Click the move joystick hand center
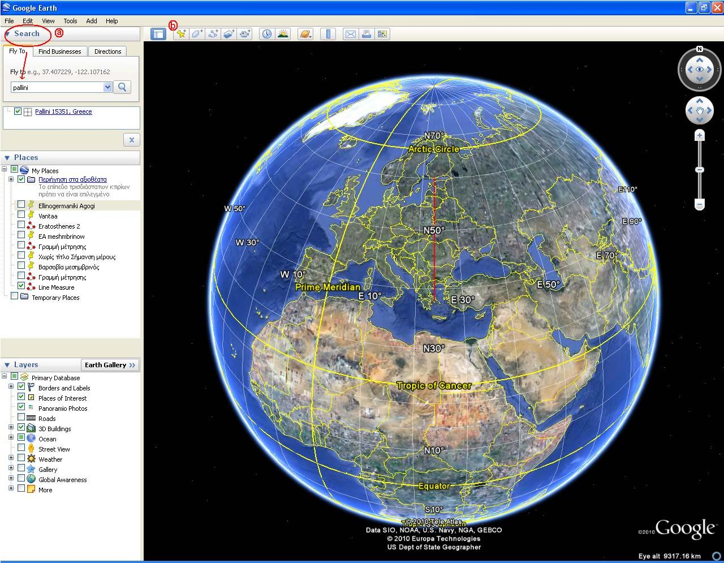Viewport: 724px width, 563px height. tap(700, 110)
